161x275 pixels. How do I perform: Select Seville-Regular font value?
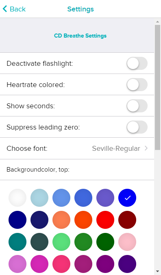point(116,149)
